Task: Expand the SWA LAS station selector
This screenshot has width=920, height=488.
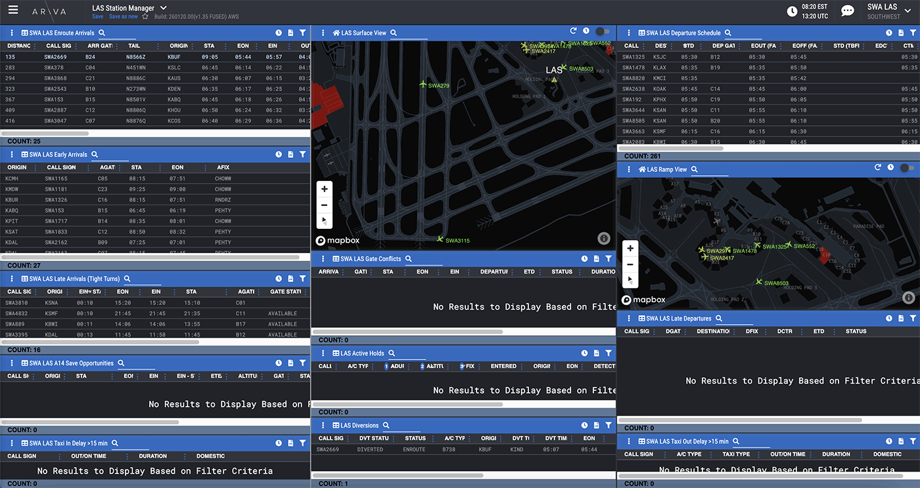Action: 908,11
